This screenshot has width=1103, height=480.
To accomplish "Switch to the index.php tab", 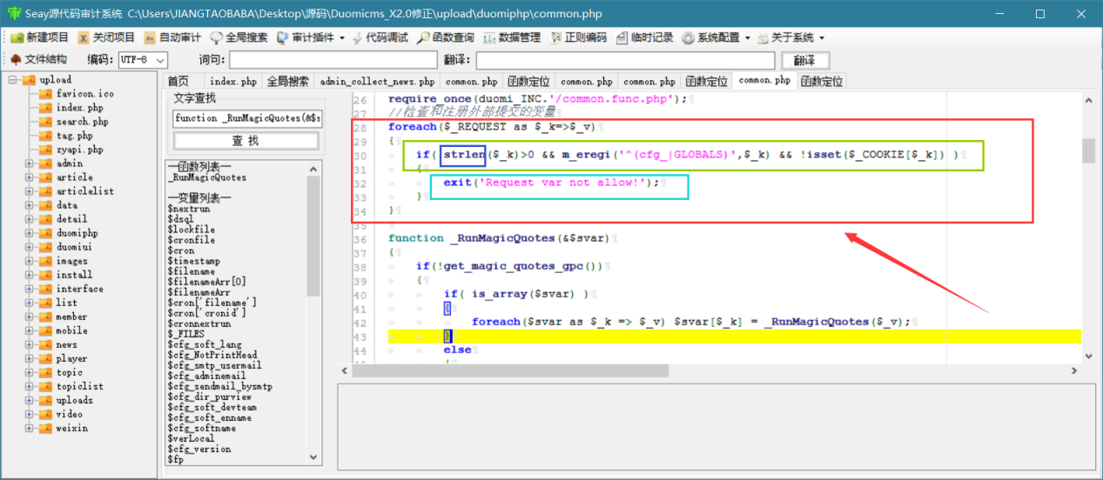I will click(x=233, y=81).
